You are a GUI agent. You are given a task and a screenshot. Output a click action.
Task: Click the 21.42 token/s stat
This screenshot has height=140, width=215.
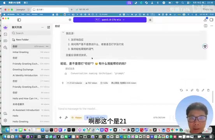click(74, 83)
